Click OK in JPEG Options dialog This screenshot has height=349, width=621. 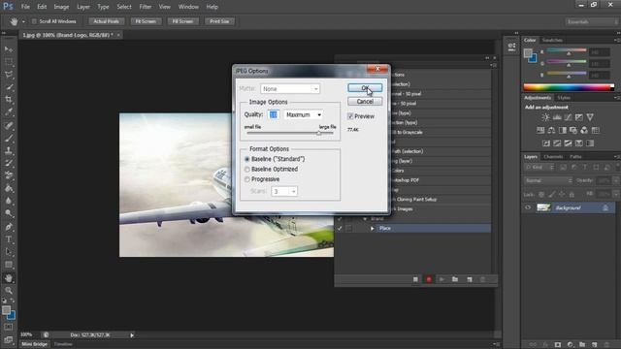pyautogui.click(x=365, y=88)
